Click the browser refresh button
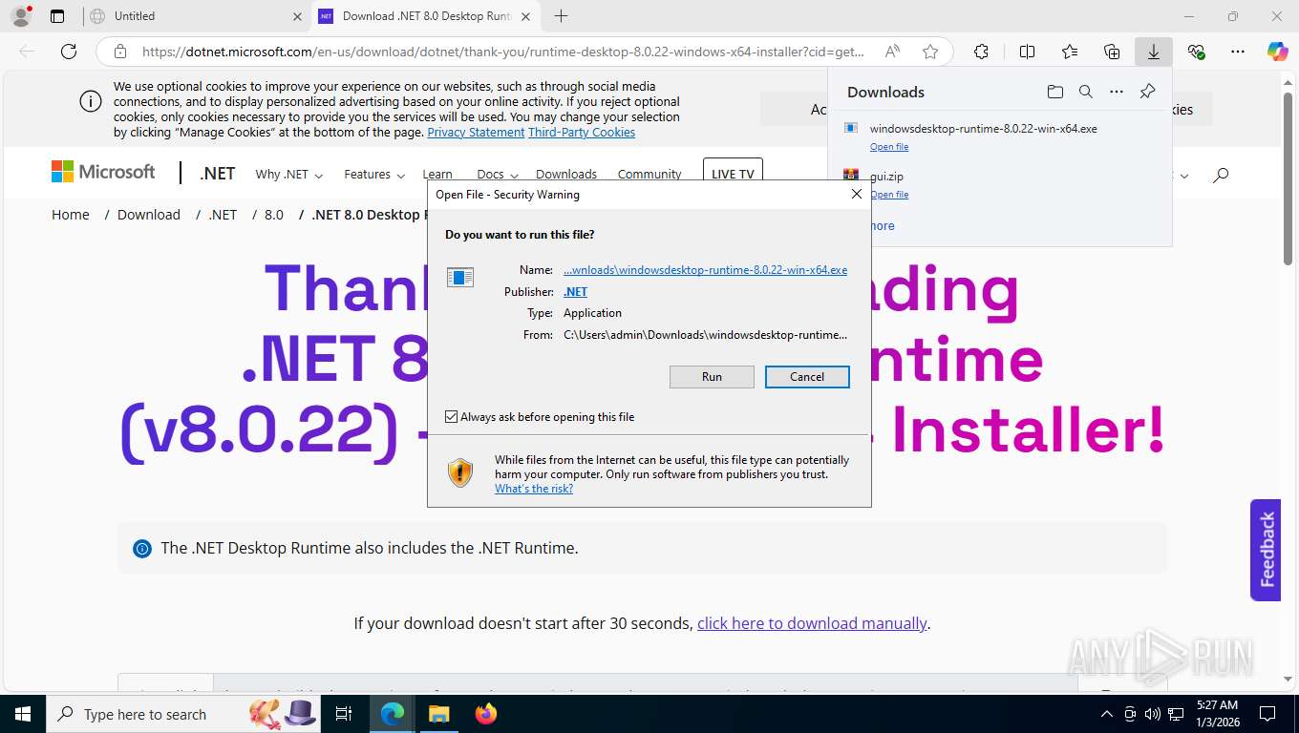The width and height of the screenshot is (1299, 733). point(69,52)
